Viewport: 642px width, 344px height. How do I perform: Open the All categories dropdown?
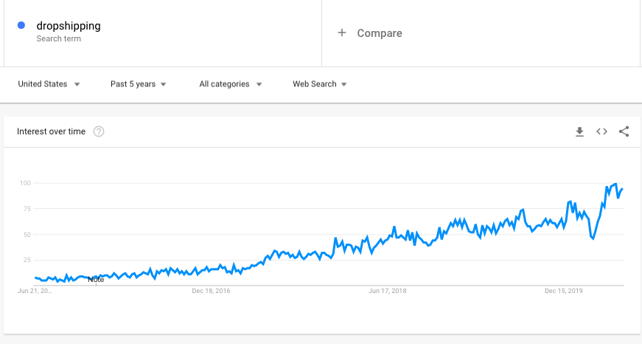(x=231, y=84)
